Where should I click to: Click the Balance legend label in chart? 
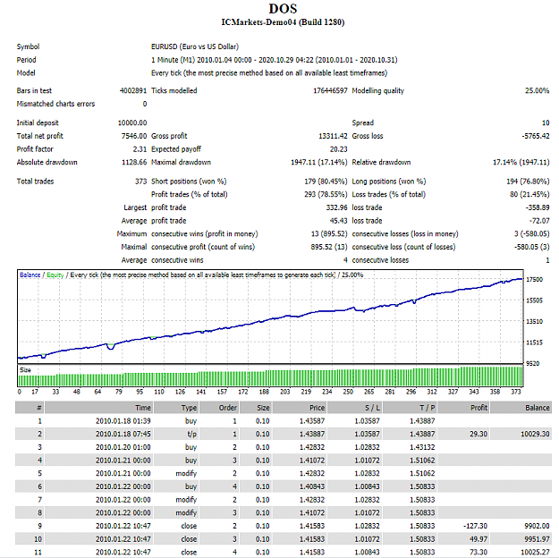(x=30, y=275)
